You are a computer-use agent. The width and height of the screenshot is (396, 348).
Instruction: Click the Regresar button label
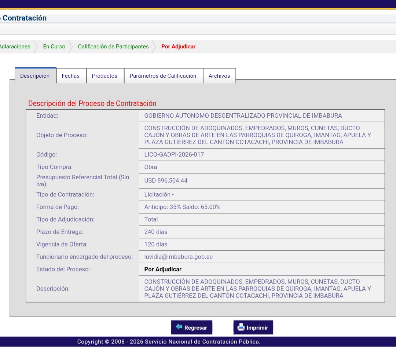pyautogui.click(x=195, y=328)
